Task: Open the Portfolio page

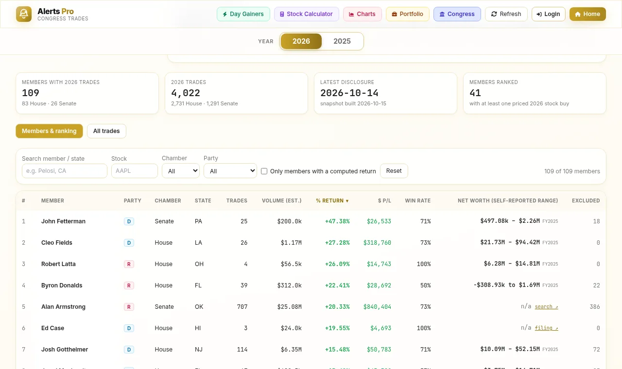Action: [408, 14]
